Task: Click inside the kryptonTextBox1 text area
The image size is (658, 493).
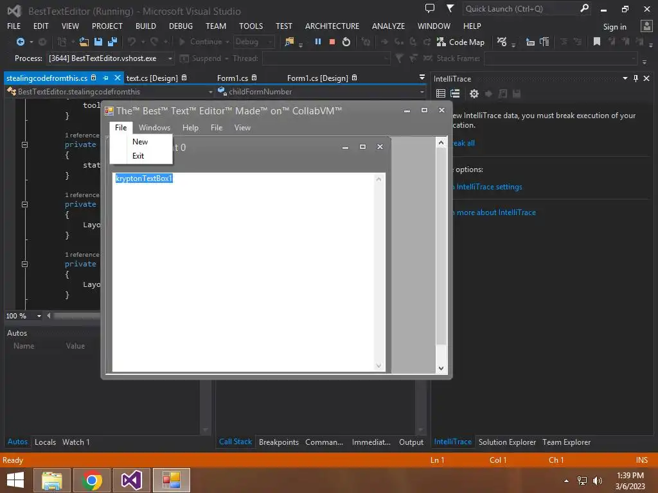Action: pos(244,272)
